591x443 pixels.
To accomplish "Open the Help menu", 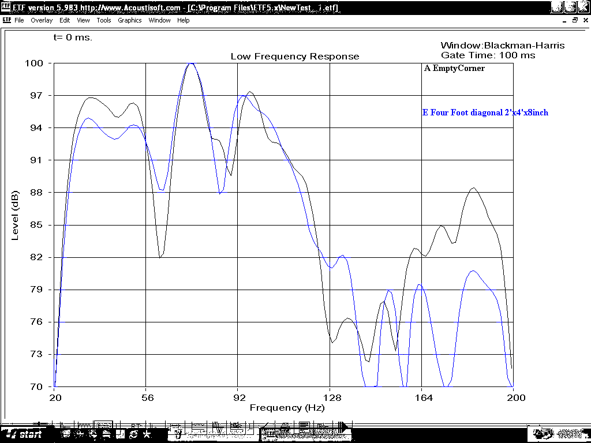I will [183, 20].
